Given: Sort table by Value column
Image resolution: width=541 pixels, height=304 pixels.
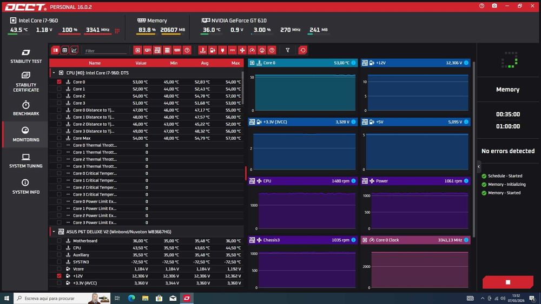Looking at the screenshot, I should point(141,63).
